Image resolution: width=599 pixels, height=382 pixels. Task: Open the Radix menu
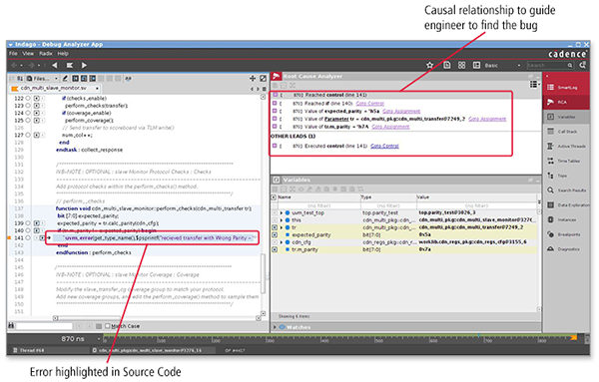[x=46, y=54]
